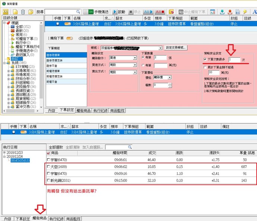Enable the 累計下單金額不超過 checkbox
Viewport: 257px width, 221px height.
coord(206,67)
